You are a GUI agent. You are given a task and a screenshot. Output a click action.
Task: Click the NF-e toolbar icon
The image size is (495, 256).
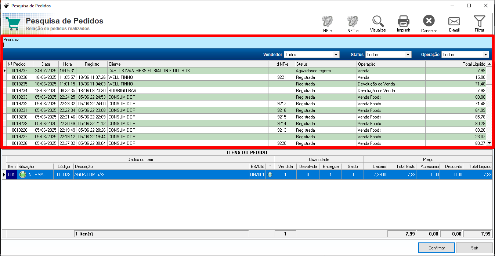point(327,21)
